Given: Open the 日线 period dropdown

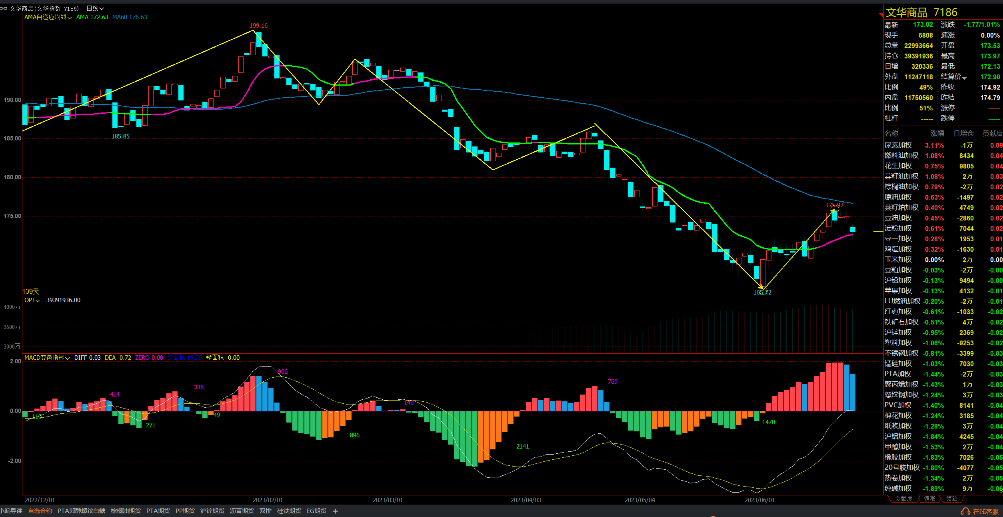Looking at the screenshot, I should click(95, 8).
